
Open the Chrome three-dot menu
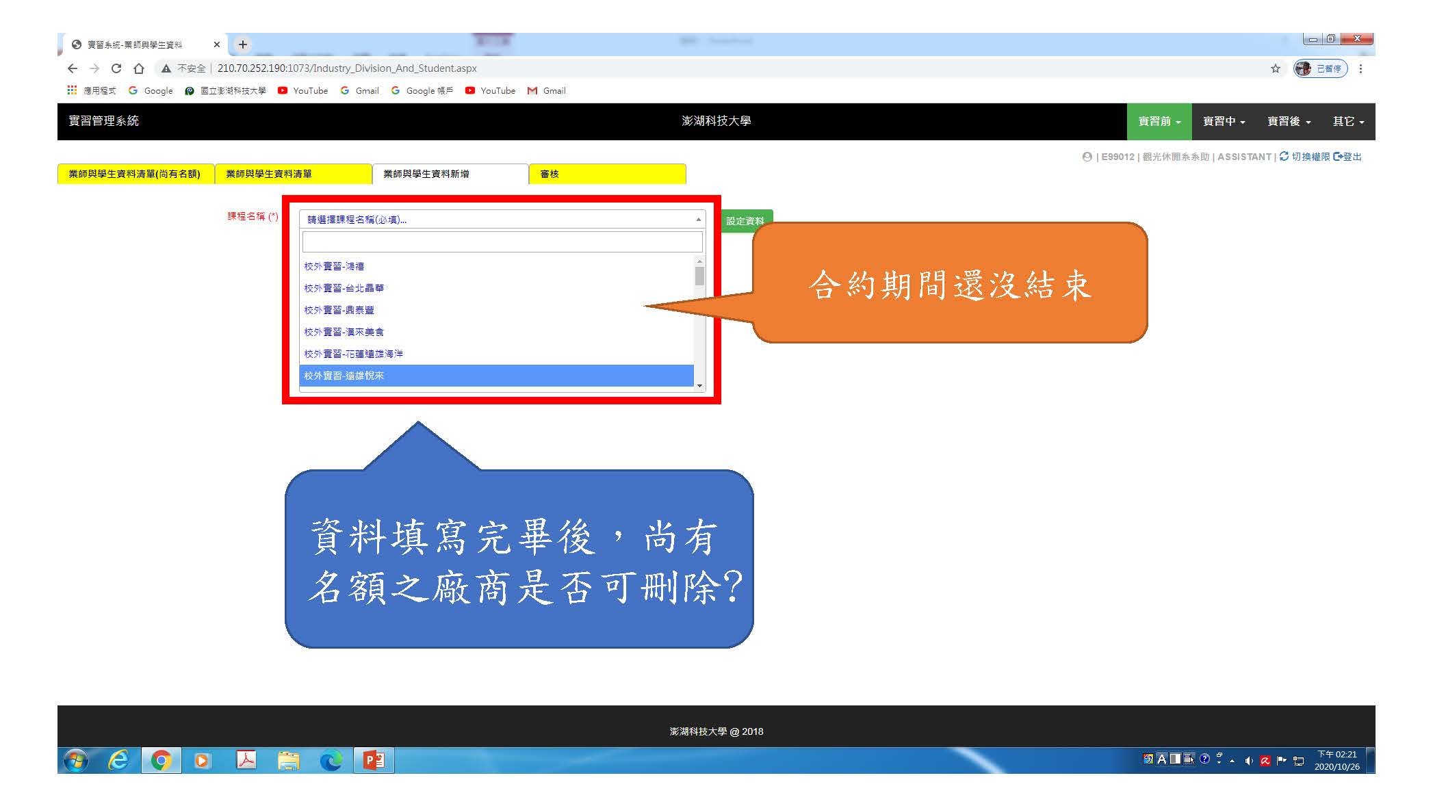coord(1360,68)
